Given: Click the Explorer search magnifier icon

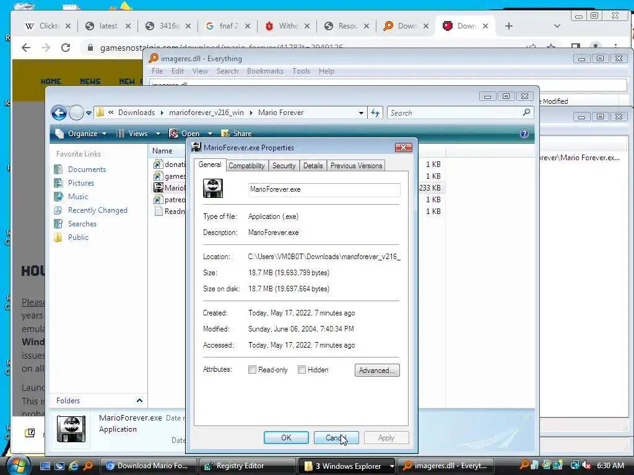Looking at the screenshot, I should [x=526, y=113].
